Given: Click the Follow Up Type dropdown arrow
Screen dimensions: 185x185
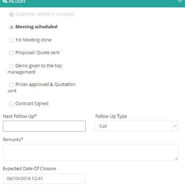Looking at the screenshot, I should [175, 126].
